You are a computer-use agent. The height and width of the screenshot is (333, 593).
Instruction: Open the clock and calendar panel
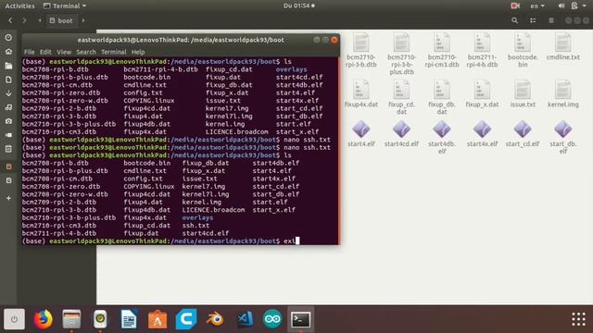298,6
